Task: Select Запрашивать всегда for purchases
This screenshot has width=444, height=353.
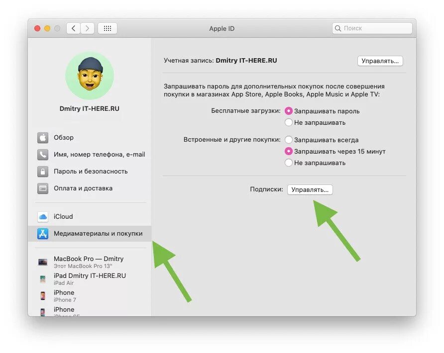Action: pos(289,140)
